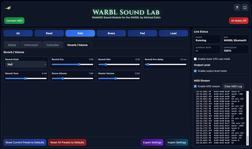Select the Air preset
Viewport: 252px width, 149px height.
(x=18, y=33)
